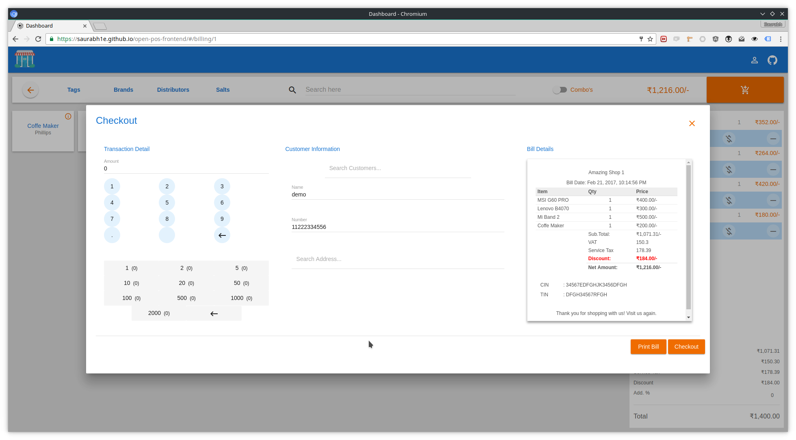This screenshot has height=440, width=796.
Task: Click the store logo icon
Action: pyautogui.click(x=25, y=59)
